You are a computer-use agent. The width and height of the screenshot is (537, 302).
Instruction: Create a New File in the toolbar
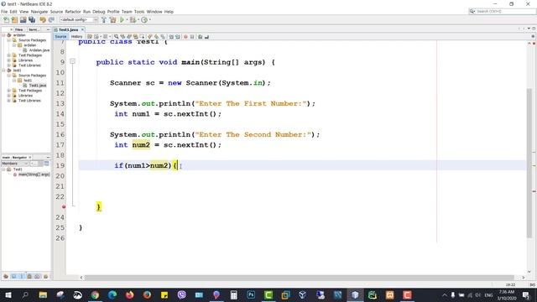click(6, 20)
